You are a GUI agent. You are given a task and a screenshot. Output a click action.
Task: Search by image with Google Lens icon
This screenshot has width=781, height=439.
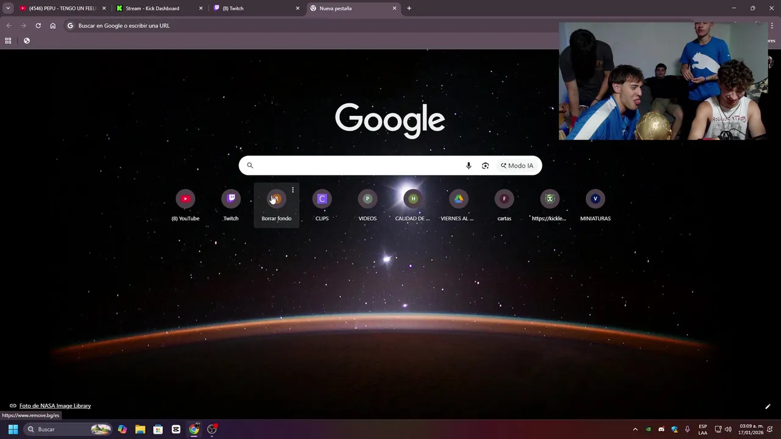coord(486,166)
